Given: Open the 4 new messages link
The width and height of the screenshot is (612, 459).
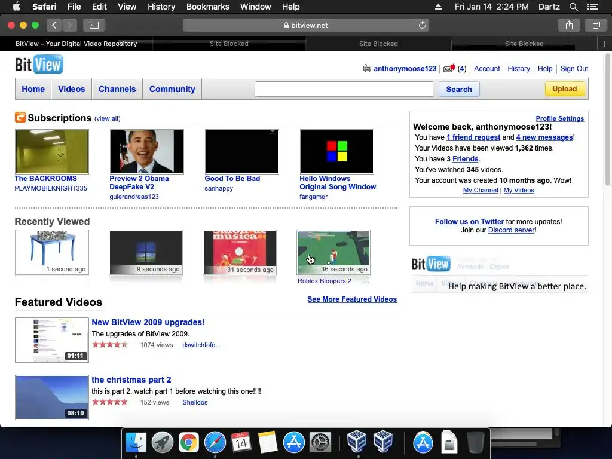Looking at the screenshot, I should point(544,137).
